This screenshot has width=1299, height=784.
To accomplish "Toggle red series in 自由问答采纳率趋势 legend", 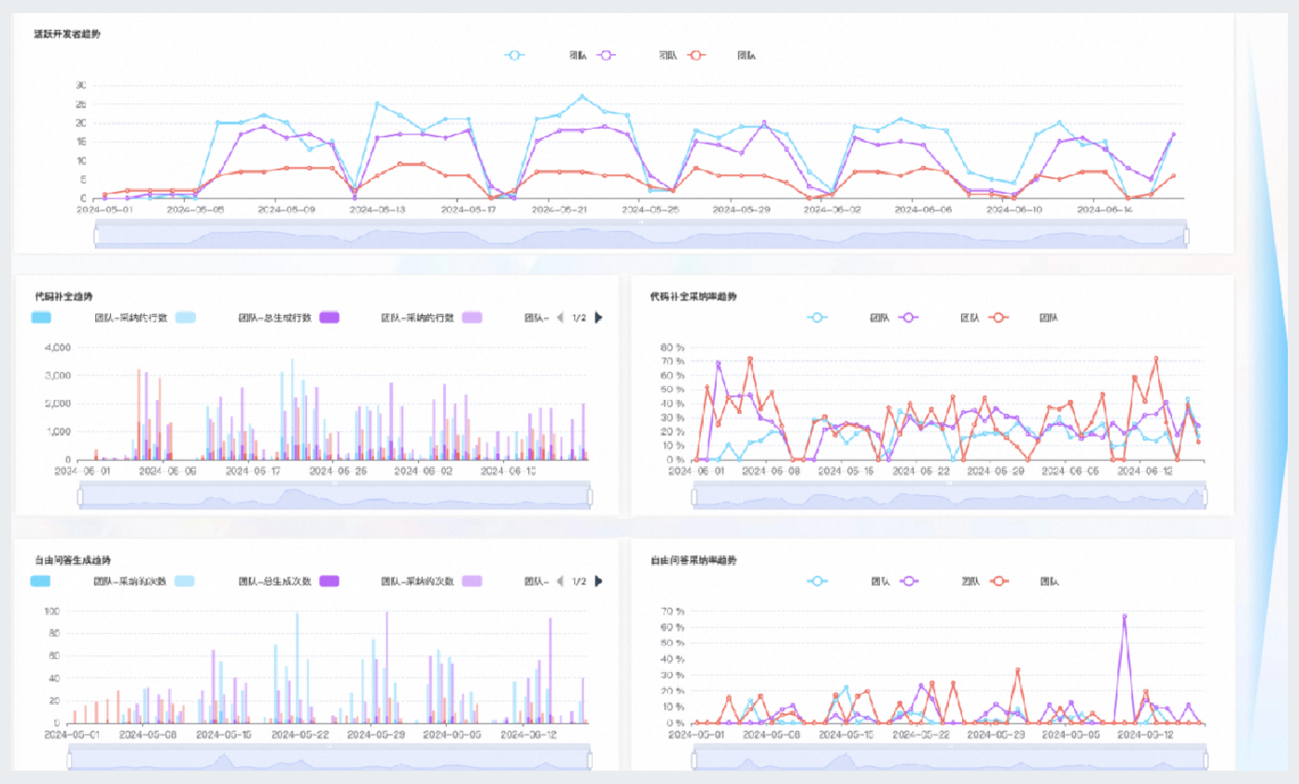I will coord(999,581).
